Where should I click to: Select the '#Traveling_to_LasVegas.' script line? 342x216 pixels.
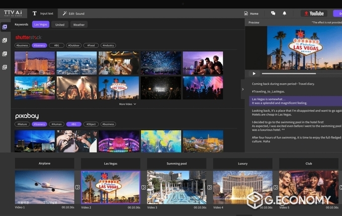click(268, 92)
